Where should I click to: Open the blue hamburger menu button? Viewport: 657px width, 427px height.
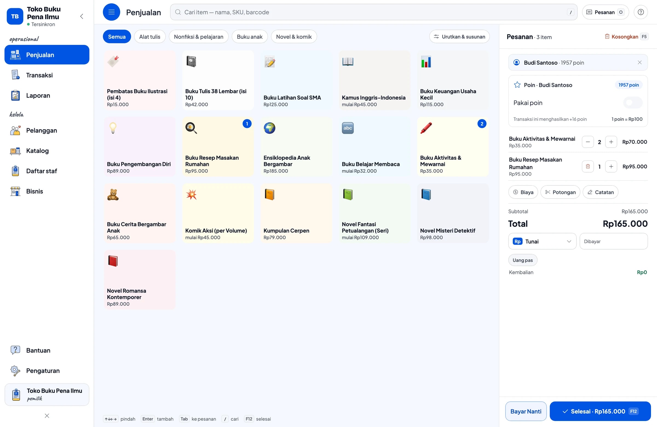pos(111,12)
